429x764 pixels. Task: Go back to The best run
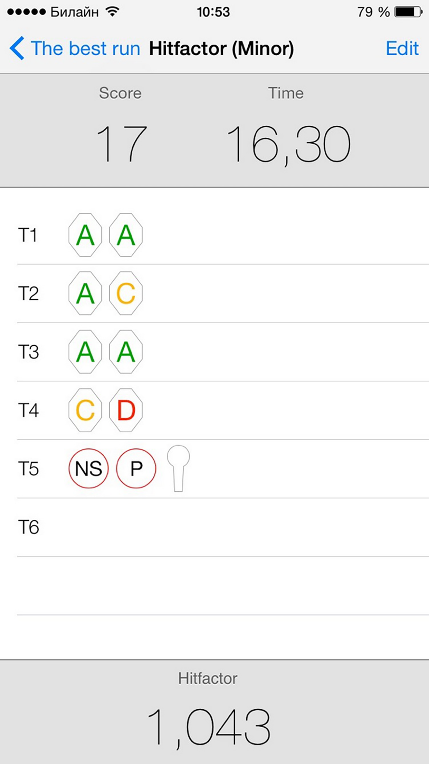(x=85, y=48)
